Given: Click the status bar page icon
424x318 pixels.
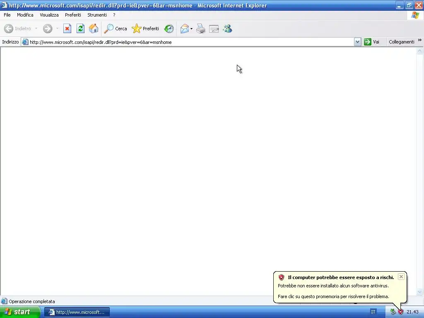Looking at the screenshot, I should tap(4, 301).
